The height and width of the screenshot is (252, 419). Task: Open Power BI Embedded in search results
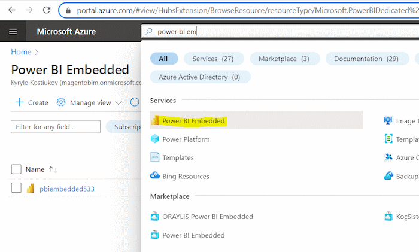(x=256, y=120)
